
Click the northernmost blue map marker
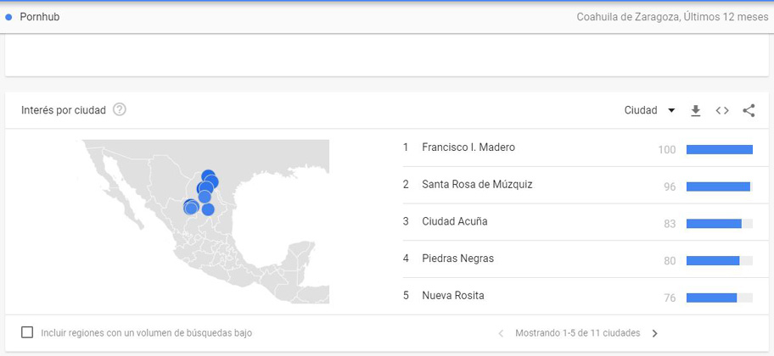tap(208, 176)
